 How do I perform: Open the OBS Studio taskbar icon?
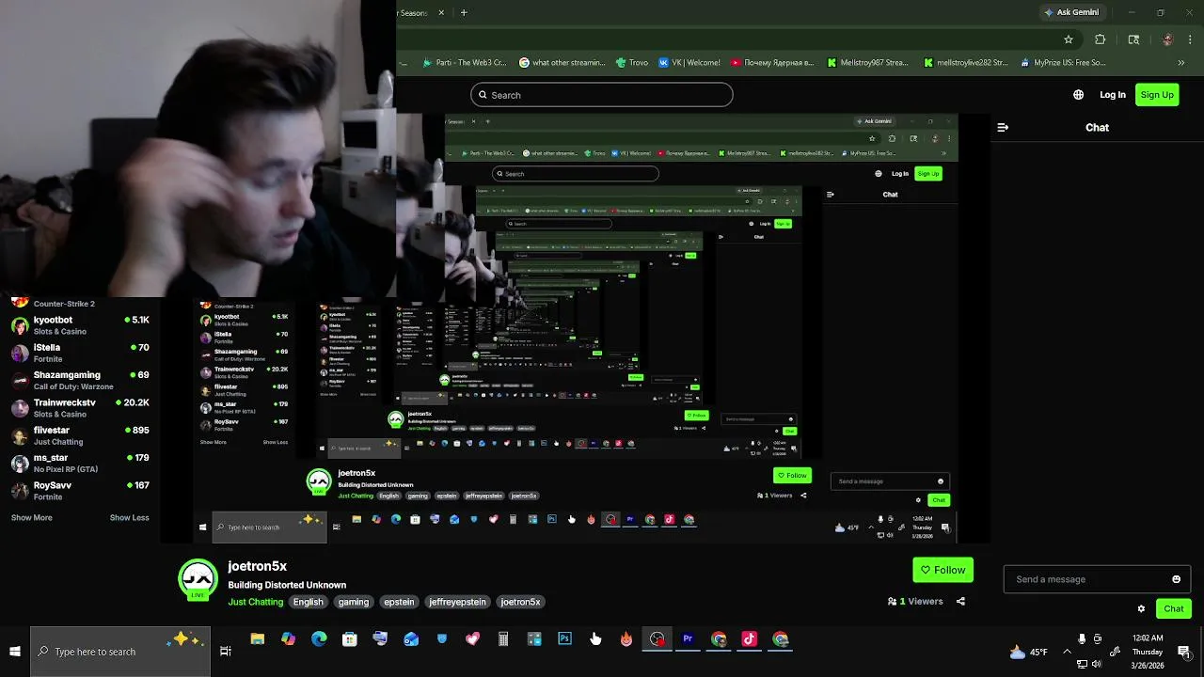click(657, 639)
